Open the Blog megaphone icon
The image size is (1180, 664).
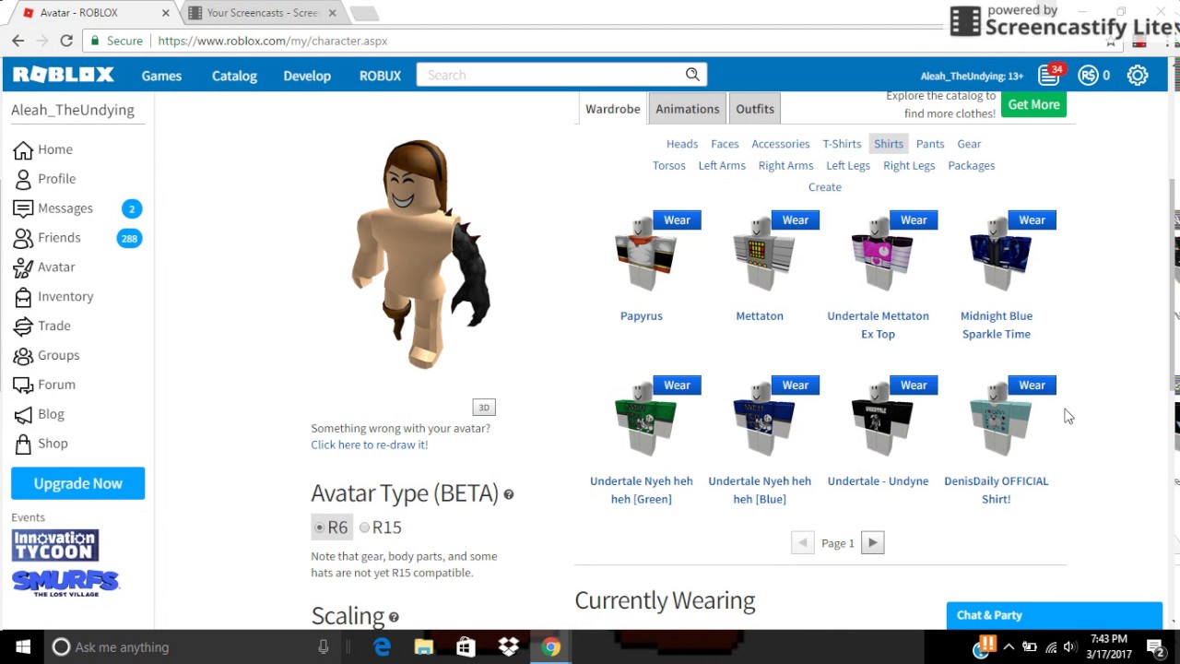(x=23, y=414)
